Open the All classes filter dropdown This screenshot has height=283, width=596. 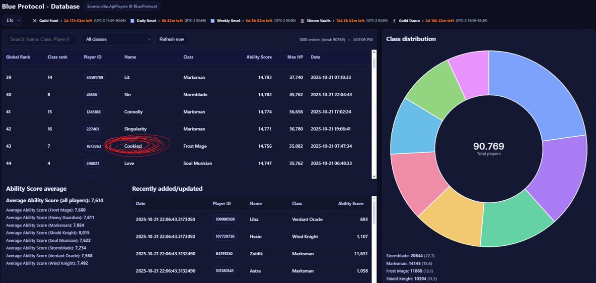[x=116, y=39]
